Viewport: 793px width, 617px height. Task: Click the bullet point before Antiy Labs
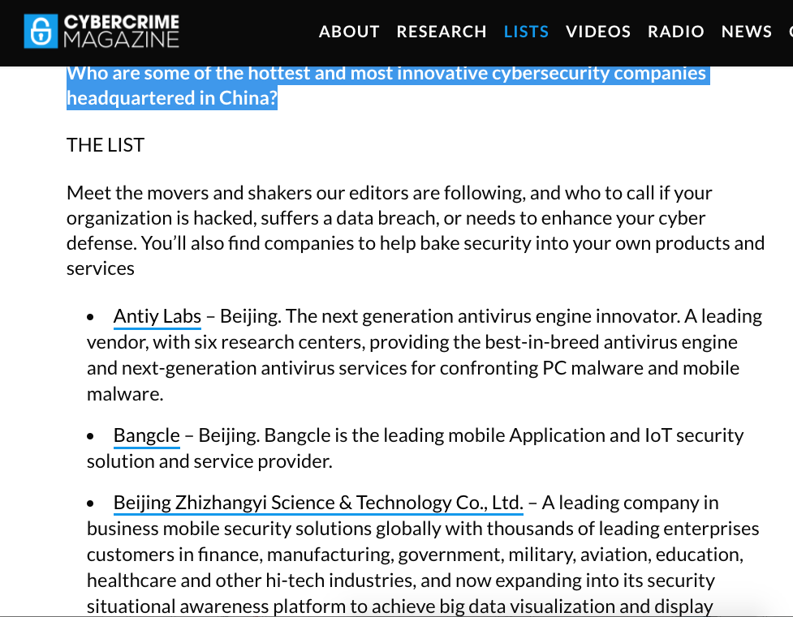pos(90,317)
